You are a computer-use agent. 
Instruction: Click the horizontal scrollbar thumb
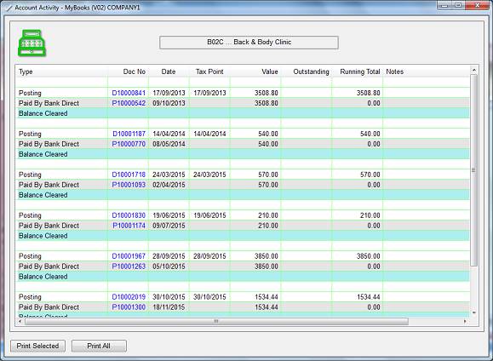tap(216, 321)
